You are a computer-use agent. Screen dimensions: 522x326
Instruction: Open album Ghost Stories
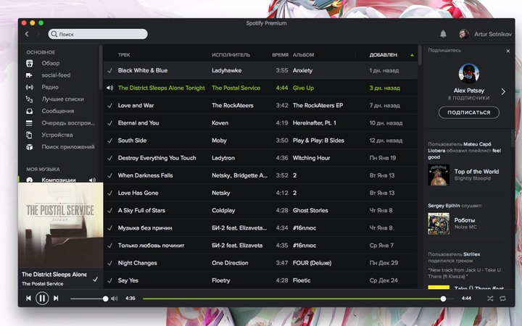click(x=310, y=211)
